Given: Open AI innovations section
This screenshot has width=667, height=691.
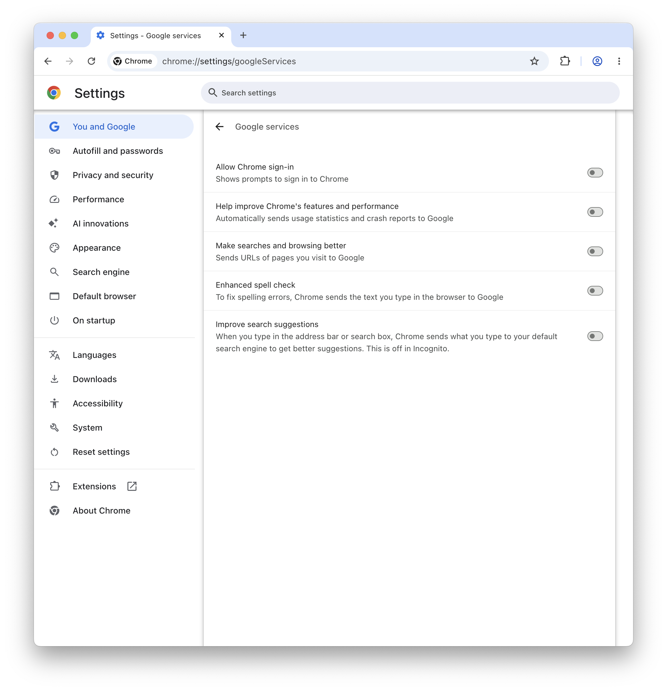Looking at the screenshot, I should (114, 223).
